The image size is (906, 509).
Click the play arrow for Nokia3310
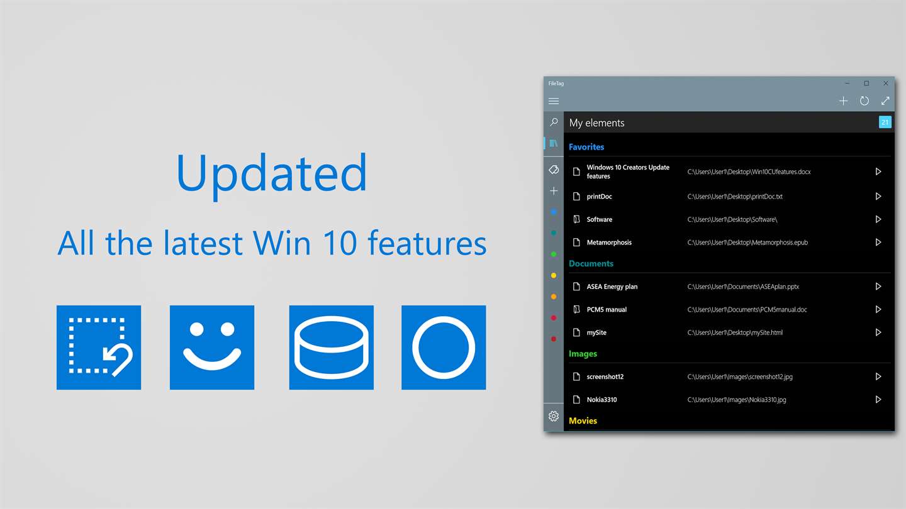click(878, 400)
